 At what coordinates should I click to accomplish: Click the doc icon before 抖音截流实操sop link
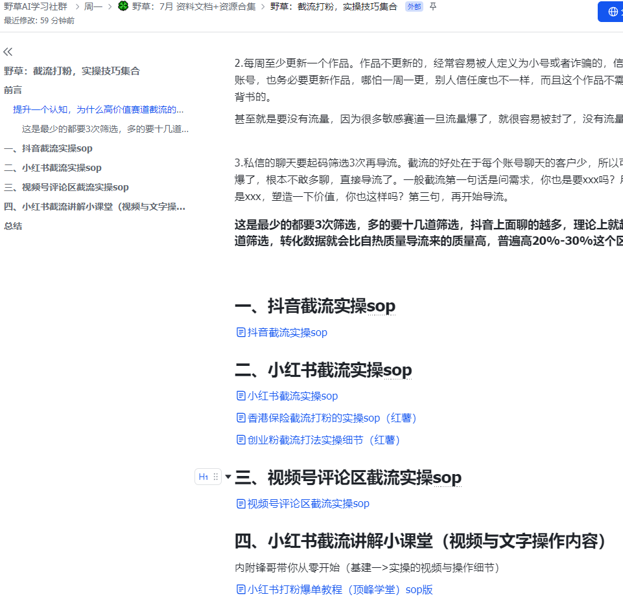tap(241, 332)
